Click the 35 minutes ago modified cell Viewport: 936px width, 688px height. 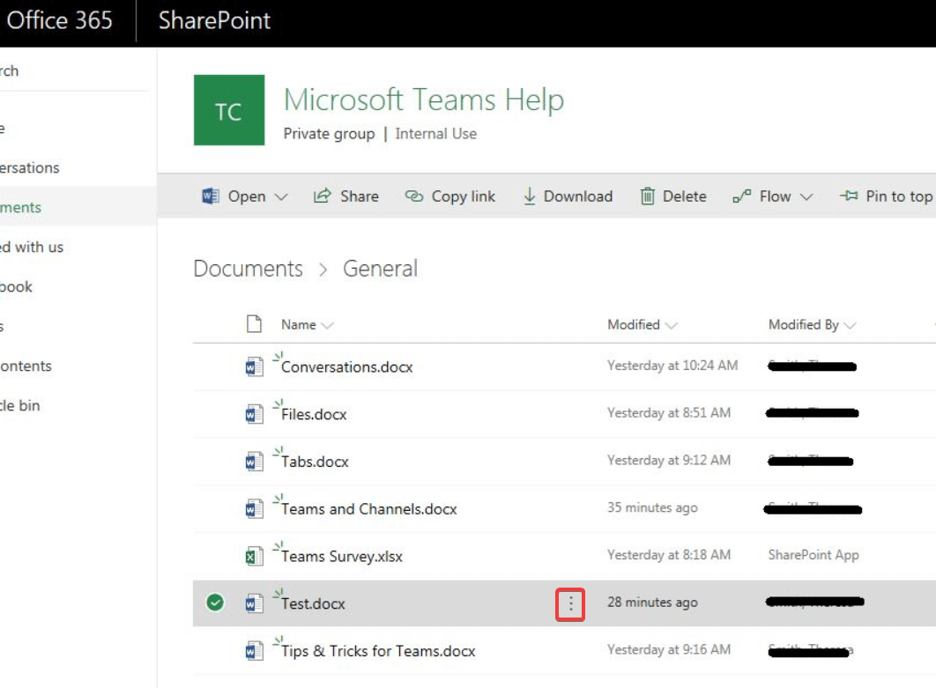(652, 507)
